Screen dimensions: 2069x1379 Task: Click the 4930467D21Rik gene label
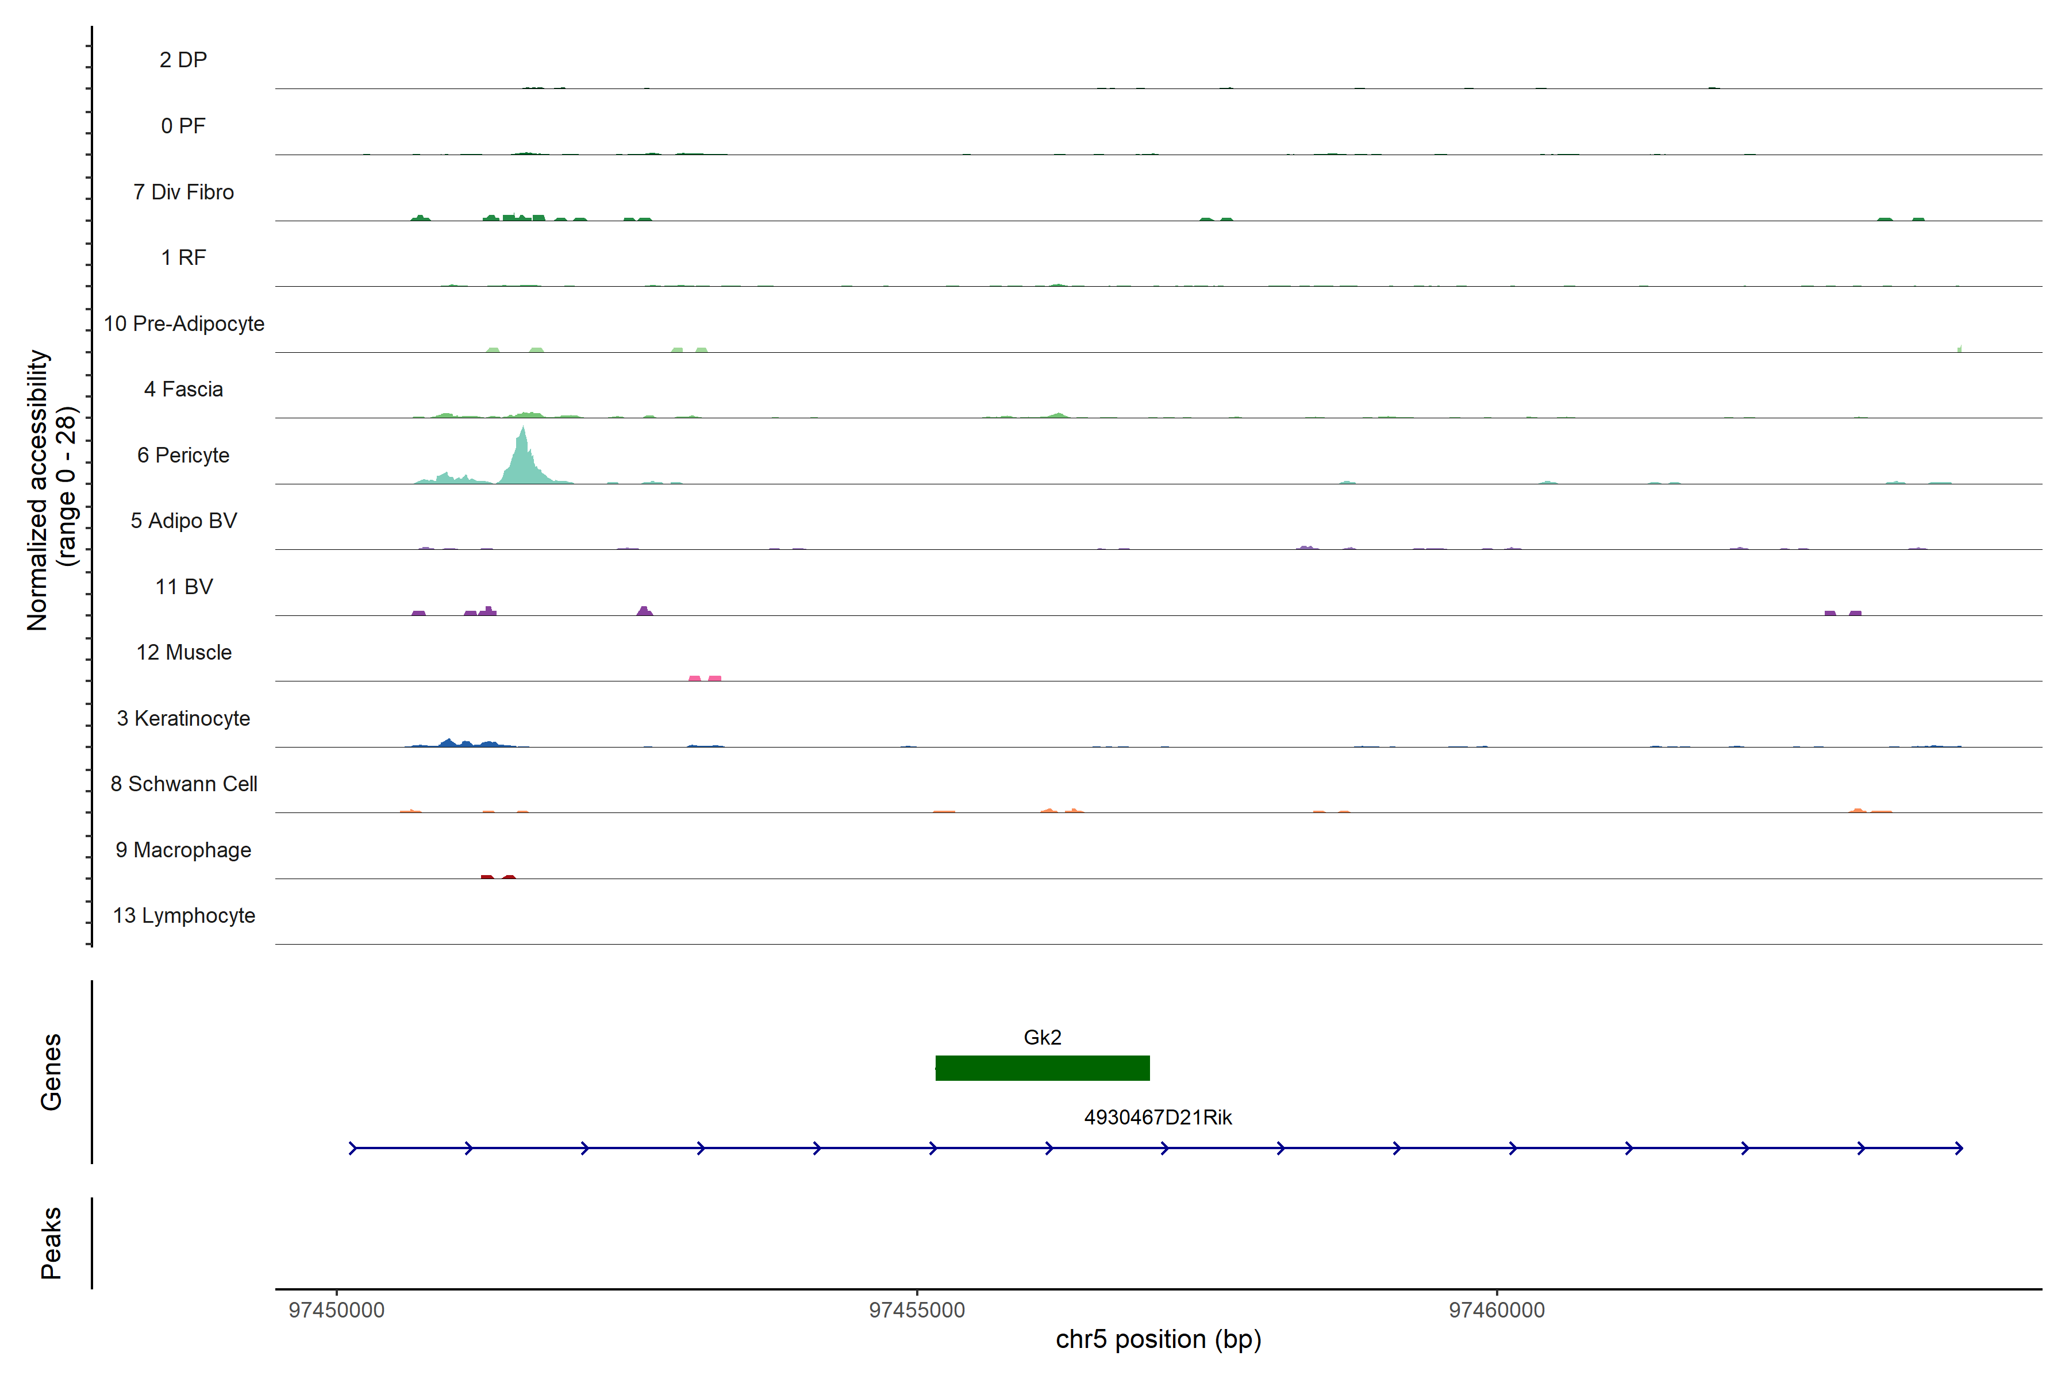(x=1157, y=1117)
